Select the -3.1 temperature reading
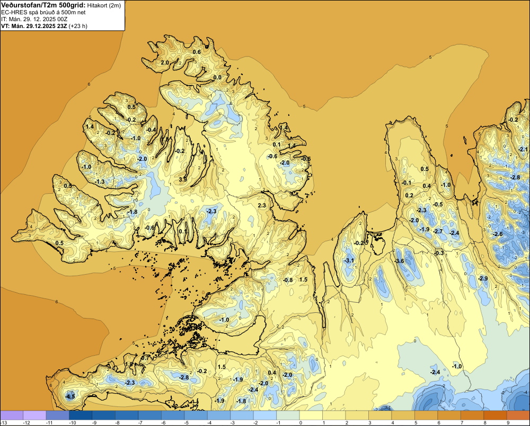 click(x=349, y=260)
